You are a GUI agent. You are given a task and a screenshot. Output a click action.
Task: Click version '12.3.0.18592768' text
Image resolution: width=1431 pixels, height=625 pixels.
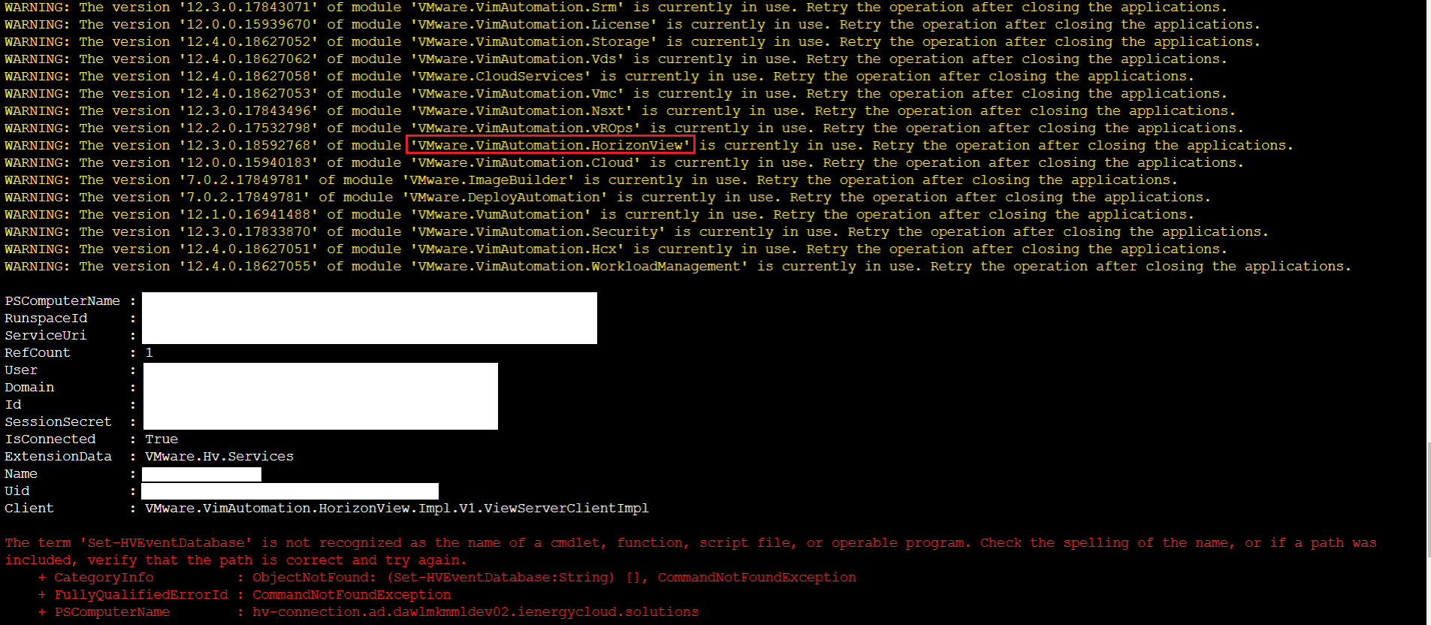point(249,146)
